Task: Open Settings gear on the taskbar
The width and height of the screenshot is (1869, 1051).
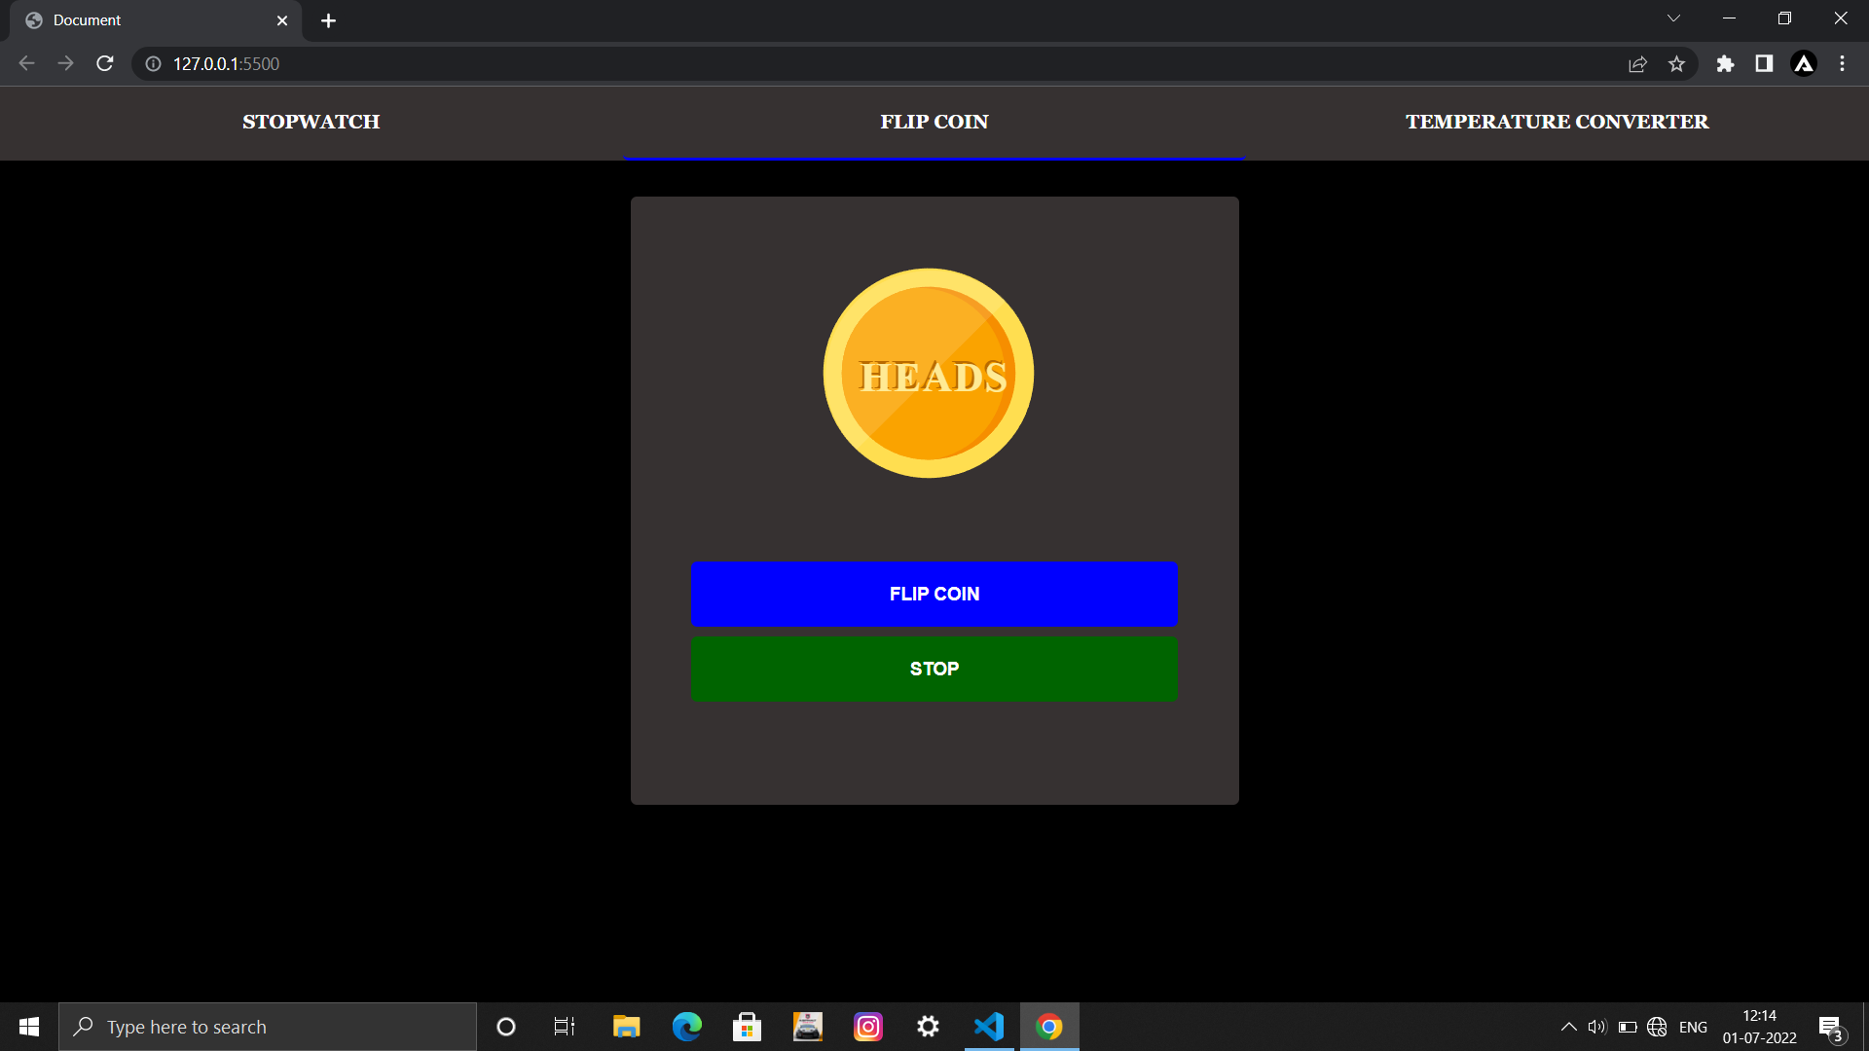Action: coord(929,1027)
